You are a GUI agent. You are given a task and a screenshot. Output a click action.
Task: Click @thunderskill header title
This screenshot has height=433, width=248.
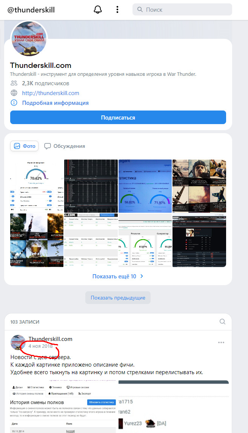31,10
